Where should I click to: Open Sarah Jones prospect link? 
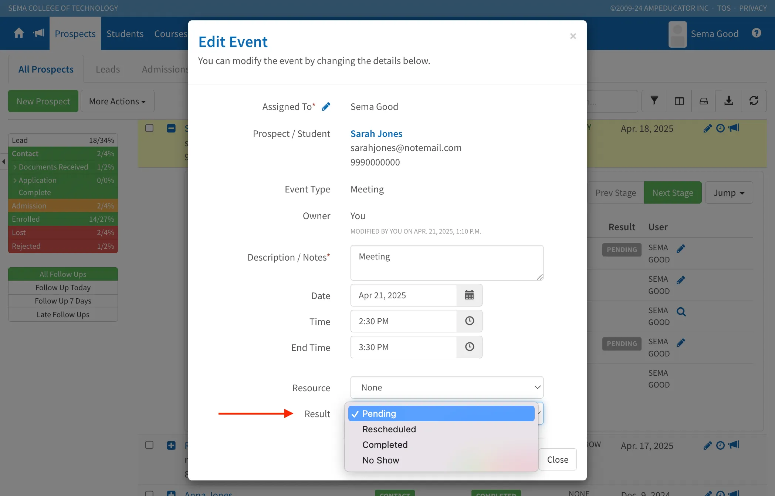click(x=376, y=134)
